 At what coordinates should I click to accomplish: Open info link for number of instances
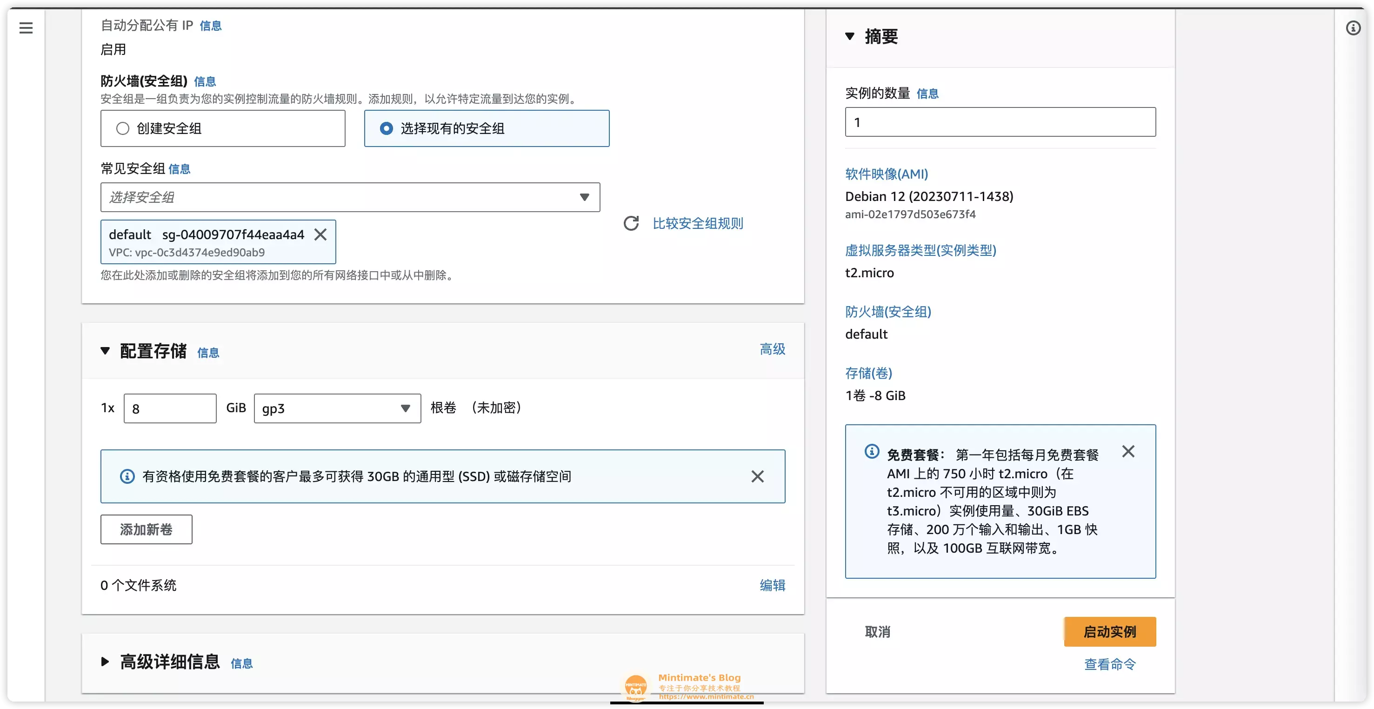[927, 94]
